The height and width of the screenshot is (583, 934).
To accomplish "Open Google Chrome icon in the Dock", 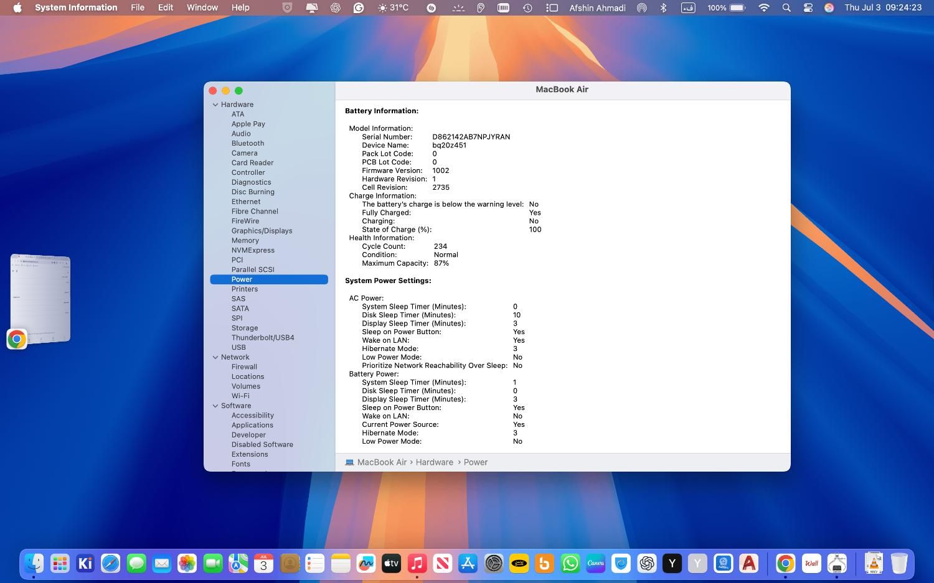I will pyautogui.click(x=786, y=564).
